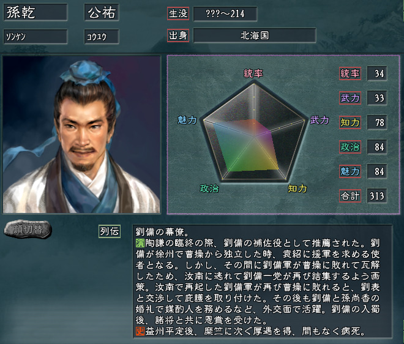Click the 生没 label

(x=178, y=13)
